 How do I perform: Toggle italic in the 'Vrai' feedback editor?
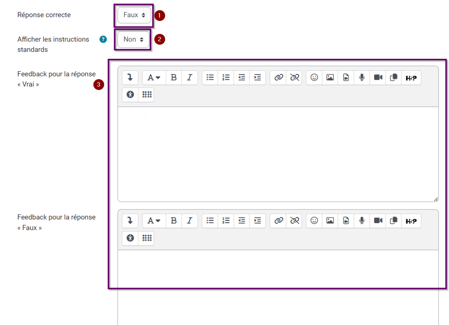tap(189, 78)
